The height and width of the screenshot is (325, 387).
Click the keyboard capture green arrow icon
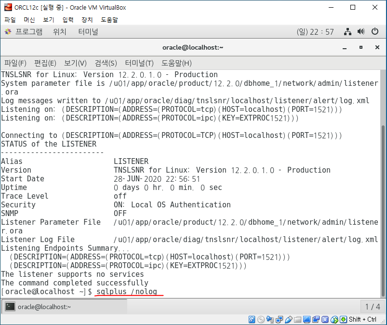pyautogui.click(x=343, y=319)
